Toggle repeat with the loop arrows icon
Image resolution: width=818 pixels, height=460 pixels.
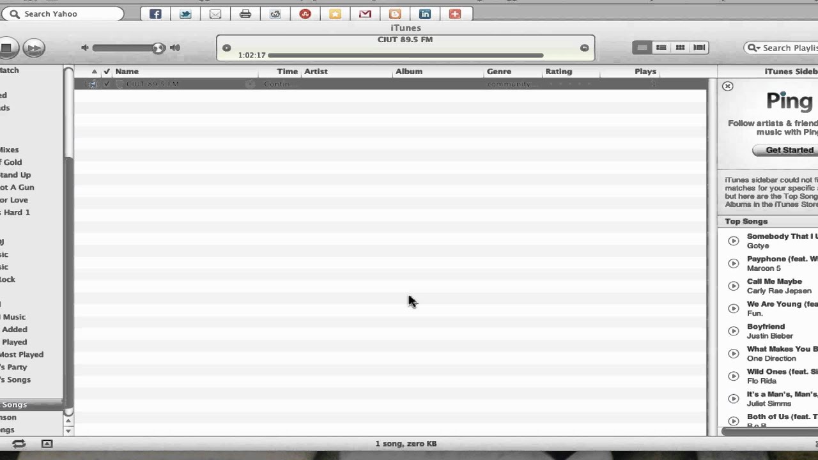click(19, 443)
